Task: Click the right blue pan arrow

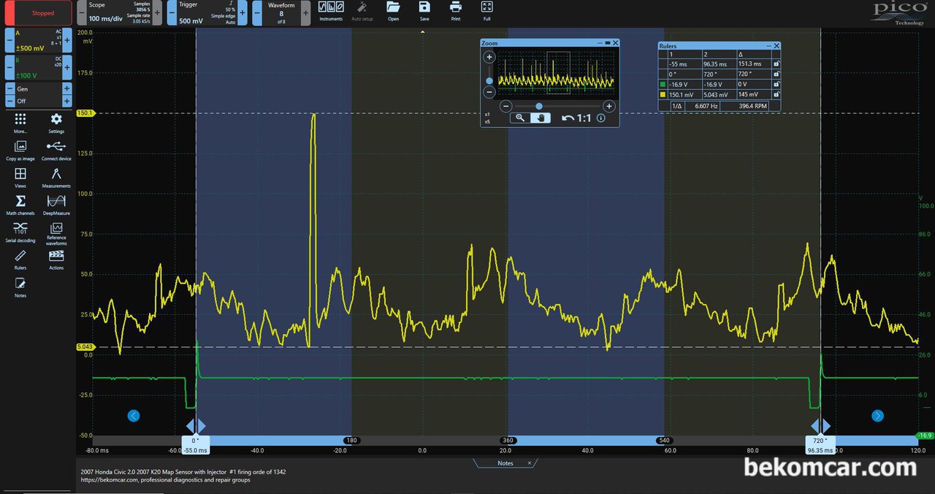Action: coord(877,416)
